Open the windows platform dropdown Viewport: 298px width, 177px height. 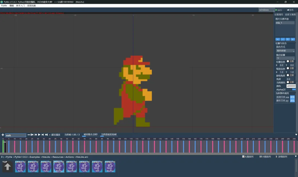(x=267, y=10)
